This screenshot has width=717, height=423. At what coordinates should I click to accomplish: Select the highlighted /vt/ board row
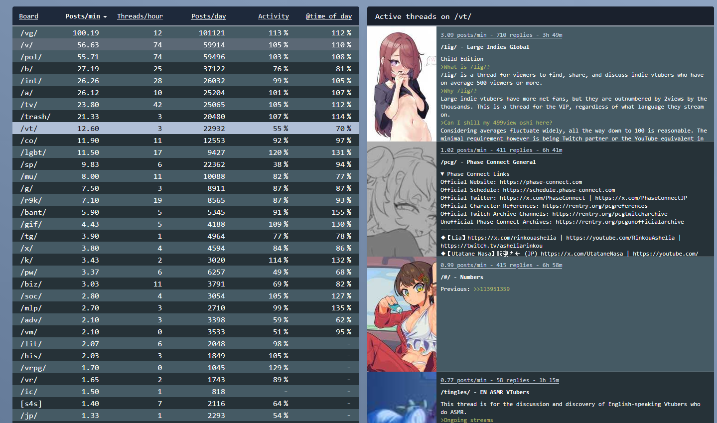pos(186,129)
